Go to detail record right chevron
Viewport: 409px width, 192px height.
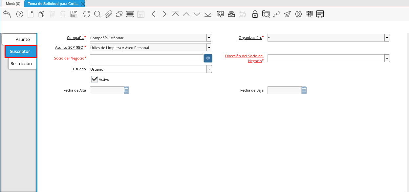[164, 14]
